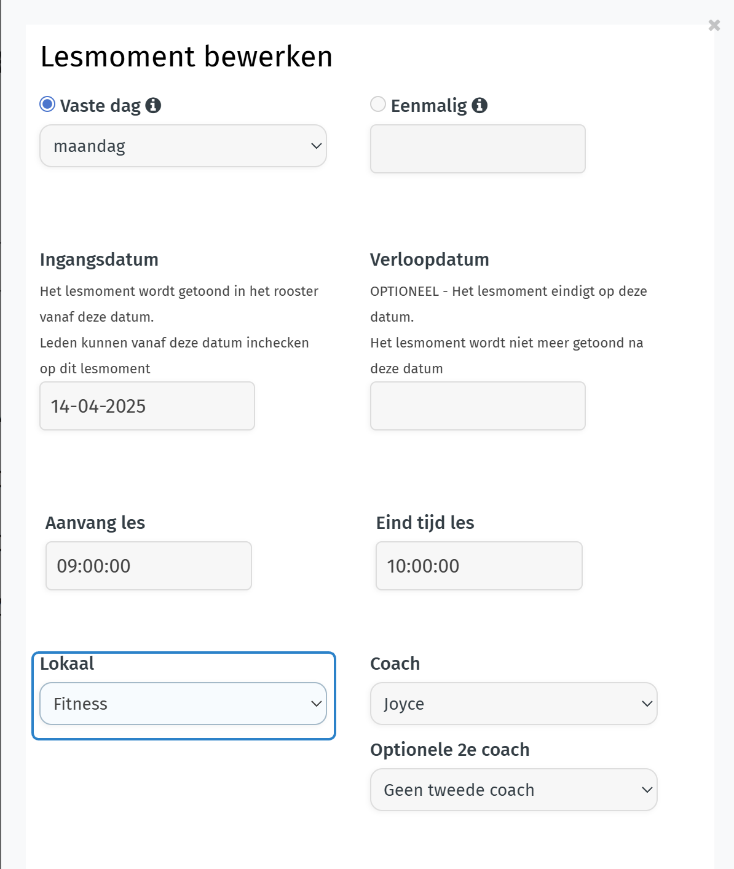The image size is (734, 869).
Task: Open the Lokaal dropdown
Action: click(x=183, y=704)
